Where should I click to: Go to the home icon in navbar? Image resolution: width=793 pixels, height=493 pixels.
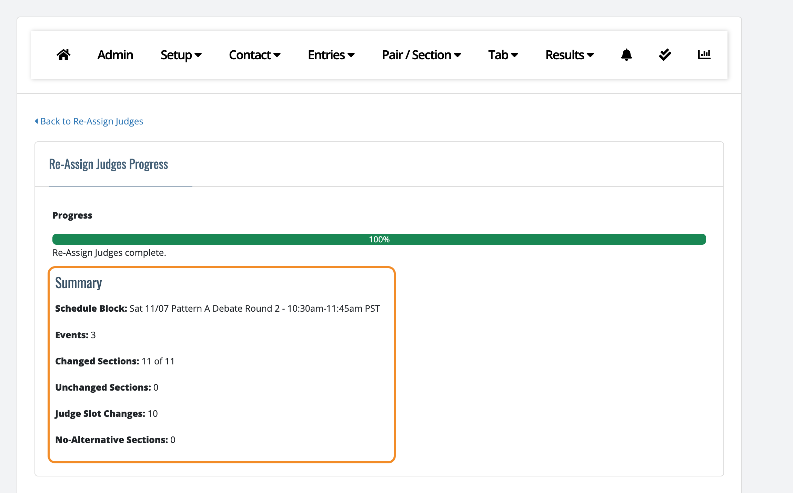point(63,55)
